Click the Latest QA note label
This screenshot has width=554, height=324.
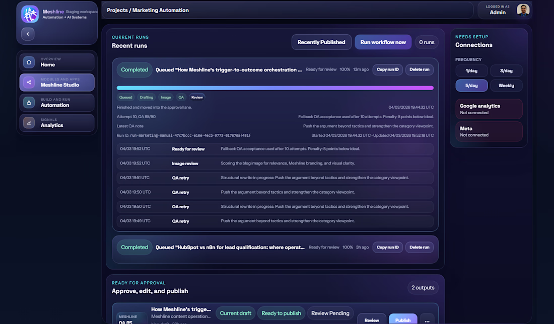pos(130,126)
